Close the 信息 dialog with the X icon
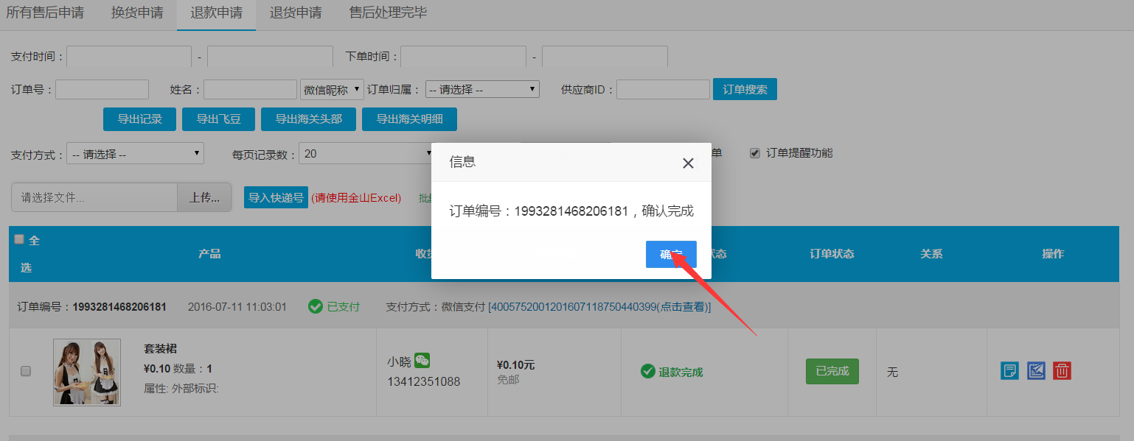1134x441 pixels. (688, 163)
